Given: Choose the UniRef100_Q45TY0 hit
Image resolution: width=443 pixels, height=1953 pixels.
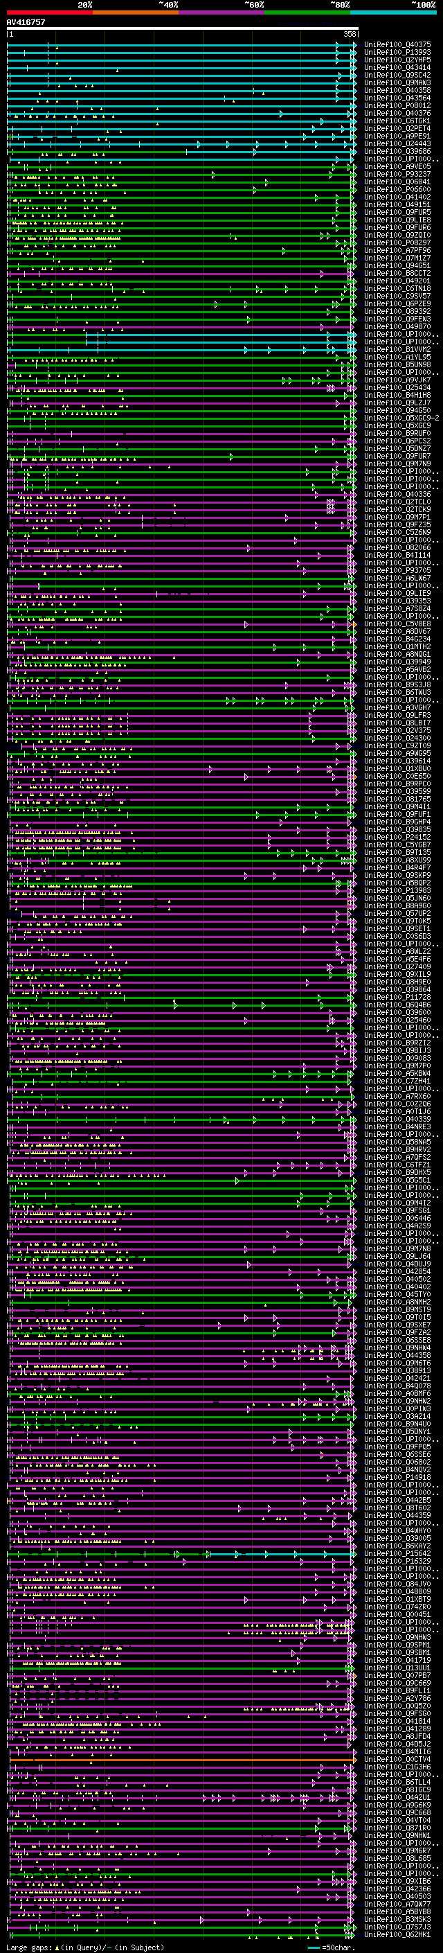Looking at the screenshot, I should pos(397,1295).
